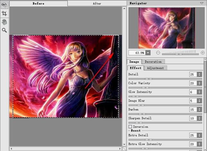Click the Image Blur spinner arrows
Viewport: 207px width, 151px height.
coord(199,101)
